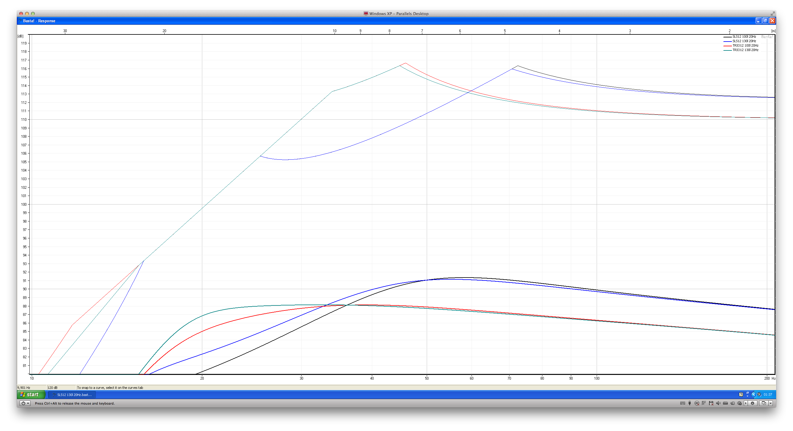Click the TRIO12 130l 20Hz legend entry

[x=745, y=50]
